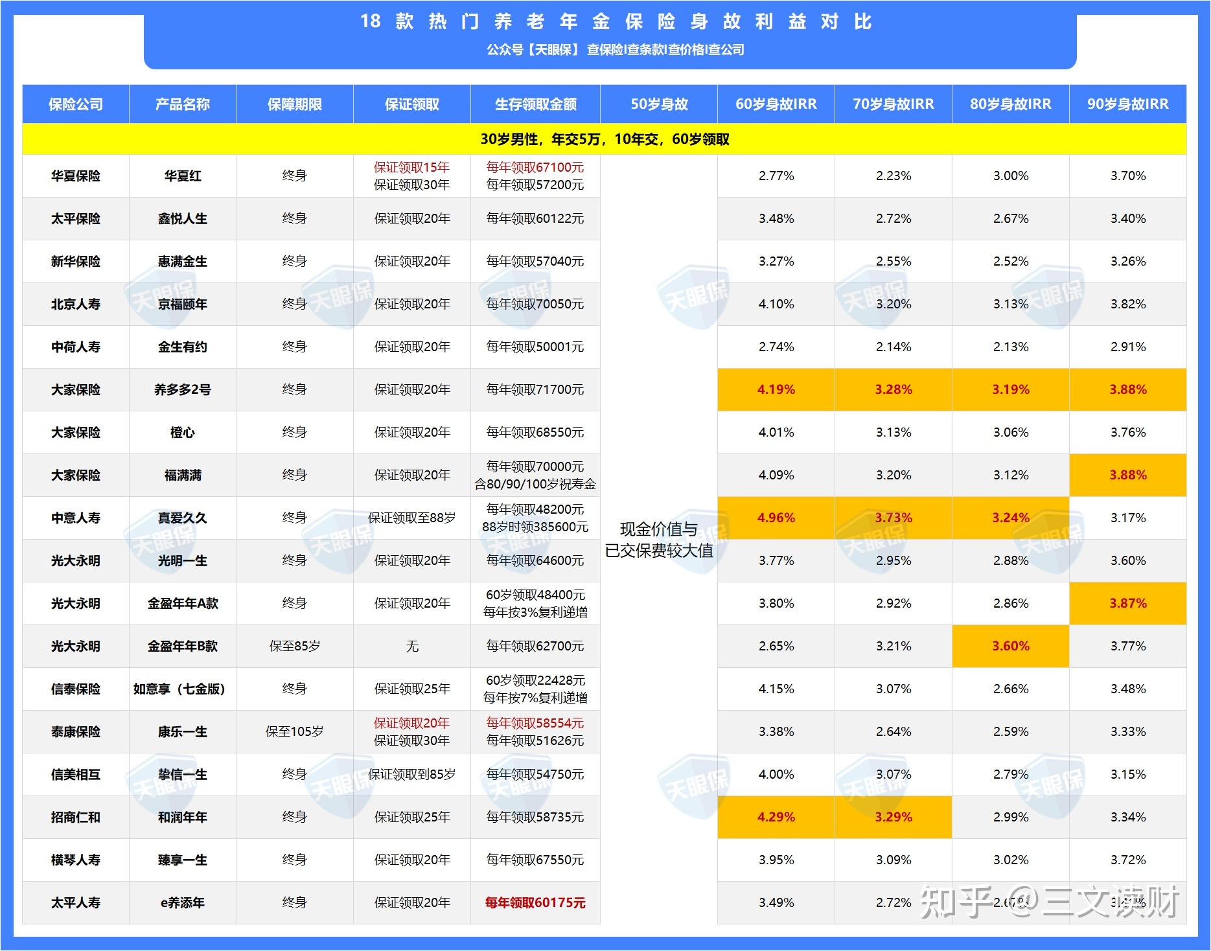Click 含80/90/100岁祝寿金 text
Viewport: 1211px width, 951px height.
(535, 485)
